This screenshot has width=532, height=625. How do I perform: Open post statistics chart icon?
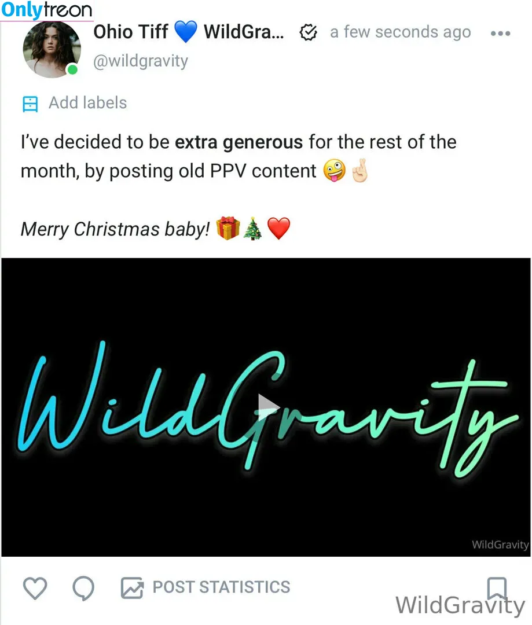click(132, 588)
